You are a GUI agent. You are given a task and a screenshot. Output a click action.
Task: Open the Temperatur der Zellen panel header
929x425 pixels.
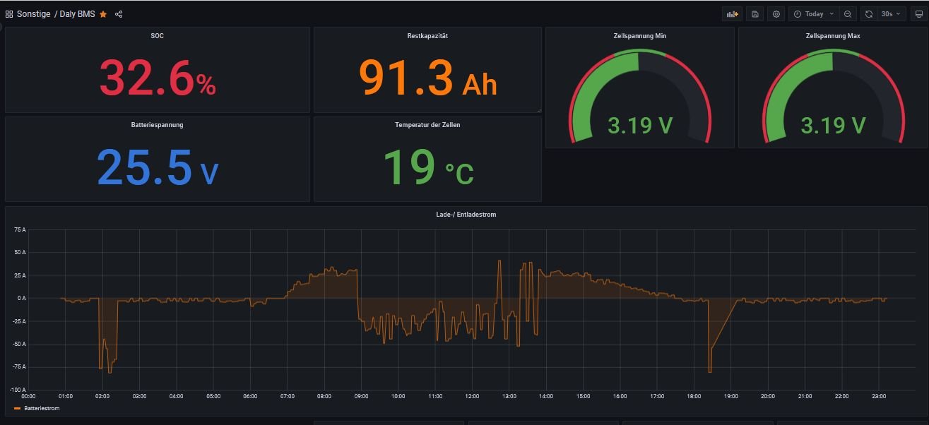coord(427,125)
